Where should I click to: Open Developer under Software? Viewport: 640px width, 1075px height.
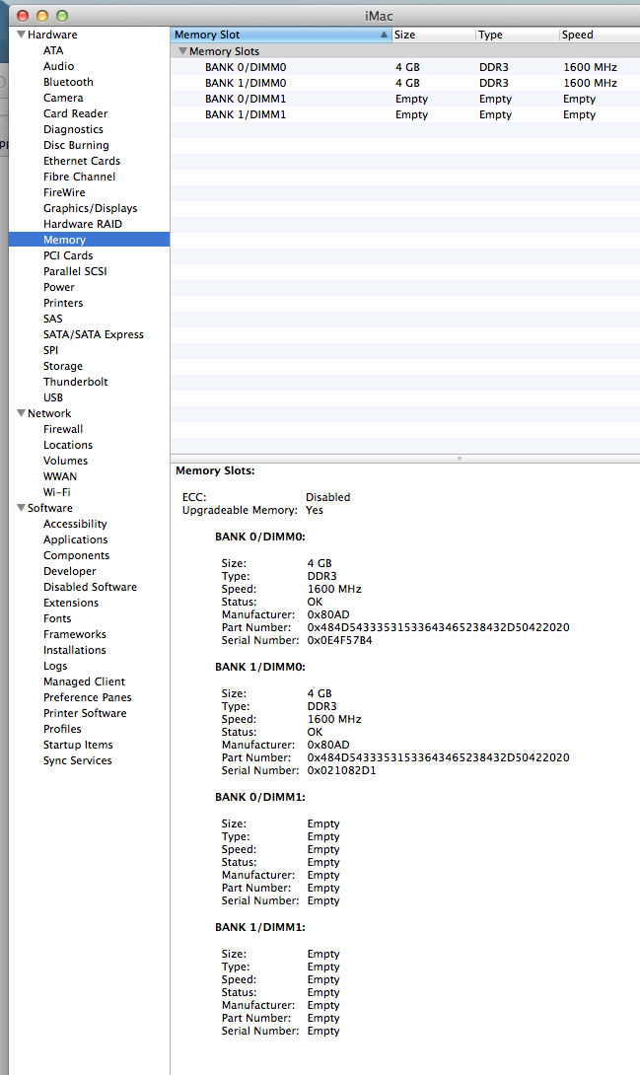[70, 570]
